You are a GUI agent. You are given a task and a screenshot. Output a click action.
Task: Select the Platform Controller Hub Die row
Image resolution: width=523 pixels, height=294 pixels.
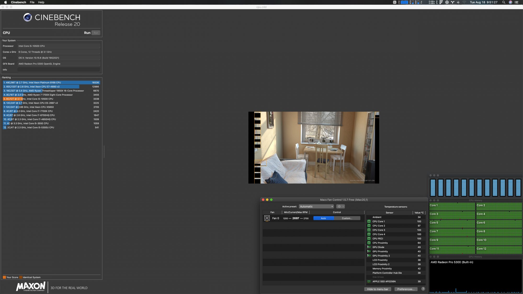coord(396,273)
